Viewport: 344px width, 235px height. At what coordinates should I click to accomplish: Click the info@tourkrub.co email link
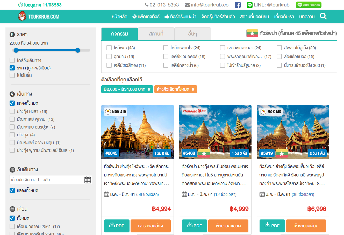coord(207,5)
